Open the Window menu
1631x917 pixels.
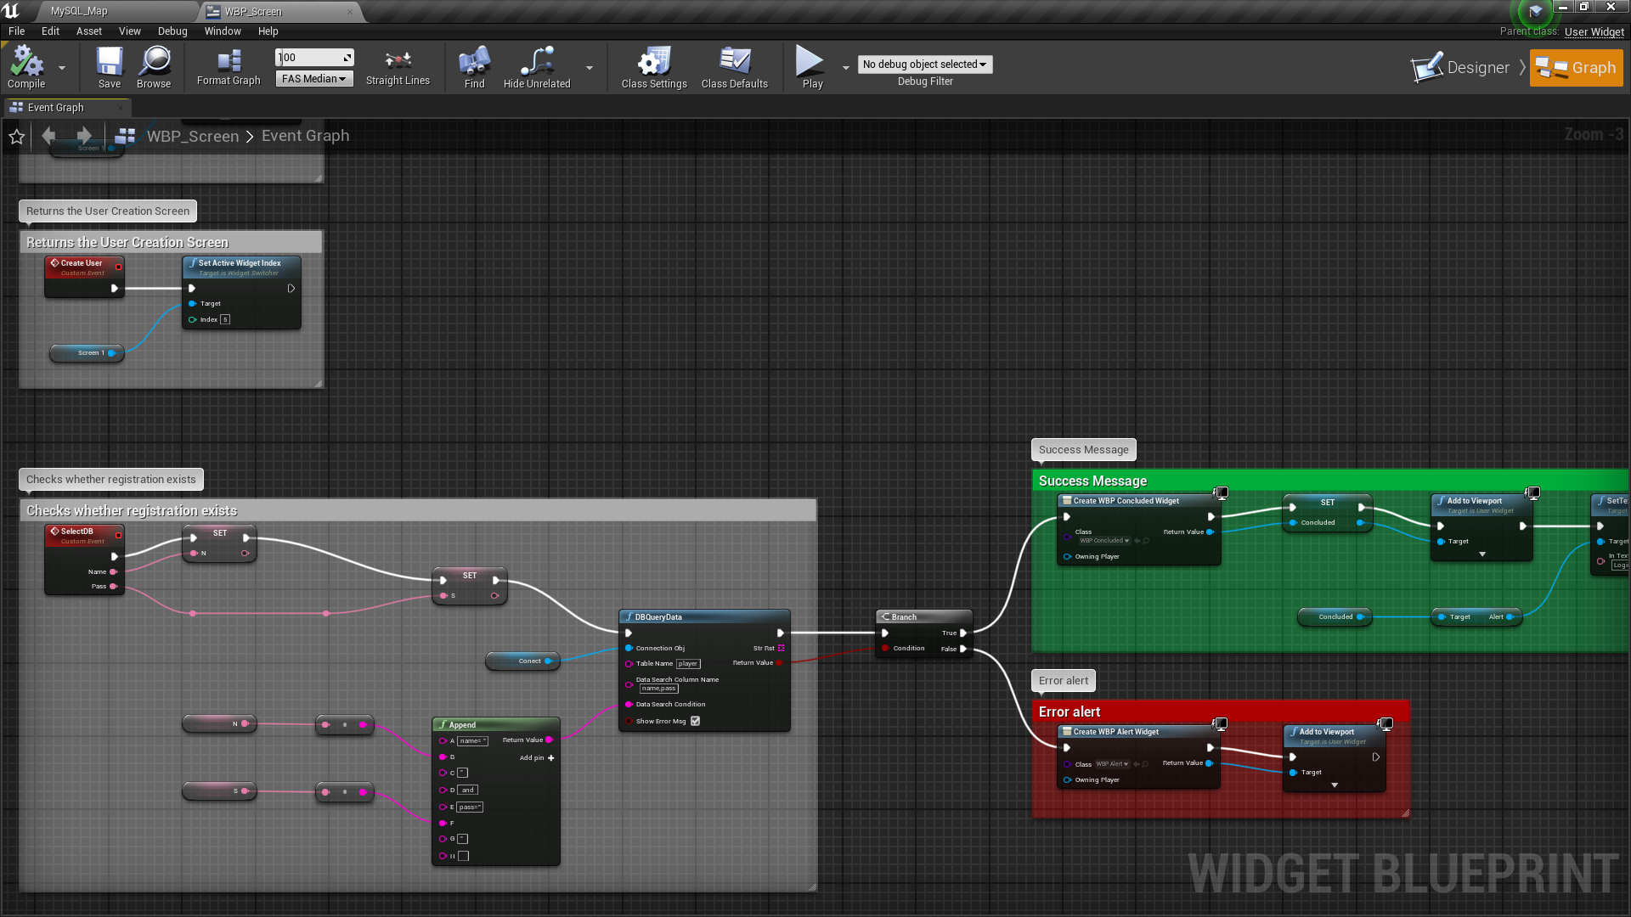(x=223, y=31)
